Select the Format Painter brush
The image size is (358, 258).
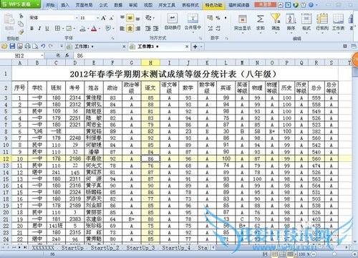pos(21,32)
